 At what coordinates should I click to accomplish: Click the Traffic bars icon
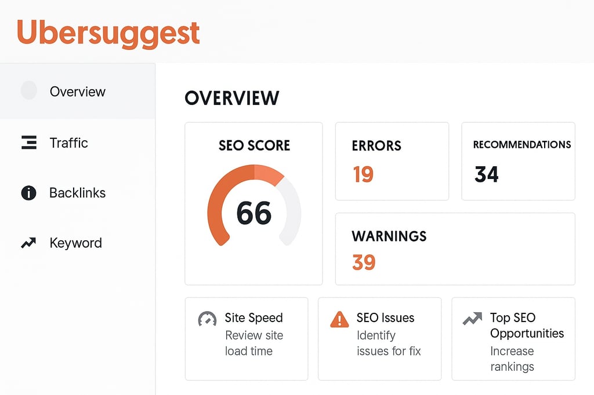[x=29, y=142]
